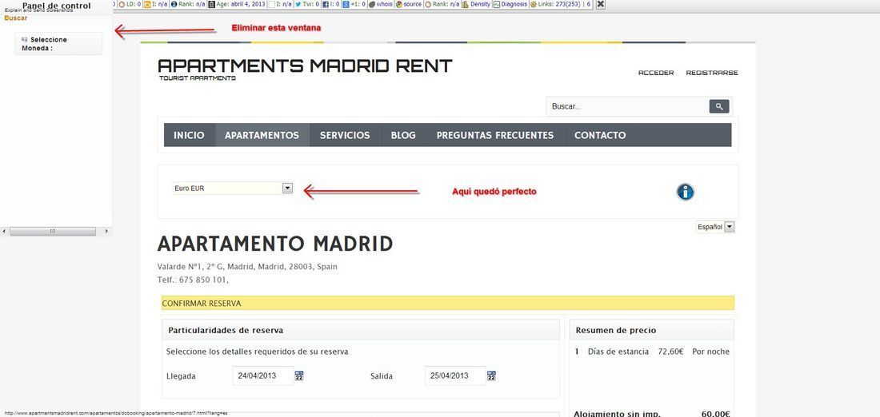Open the Español language dropdown
Viewport: 880px width, 417px height.
[715, 227]
